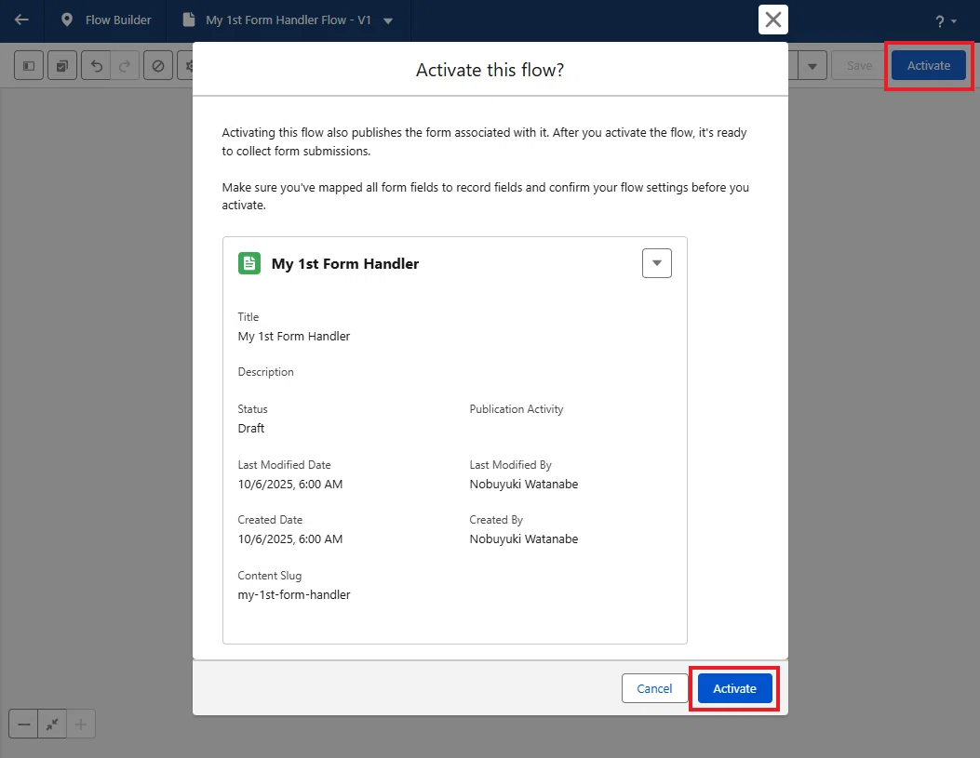Screen dimensions: 980x758
Task: Click My 1st Form Handler Flow - V1 title
Action: point(289,20)
